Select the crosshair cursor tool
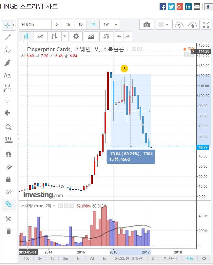 click(x=8, y=26)
